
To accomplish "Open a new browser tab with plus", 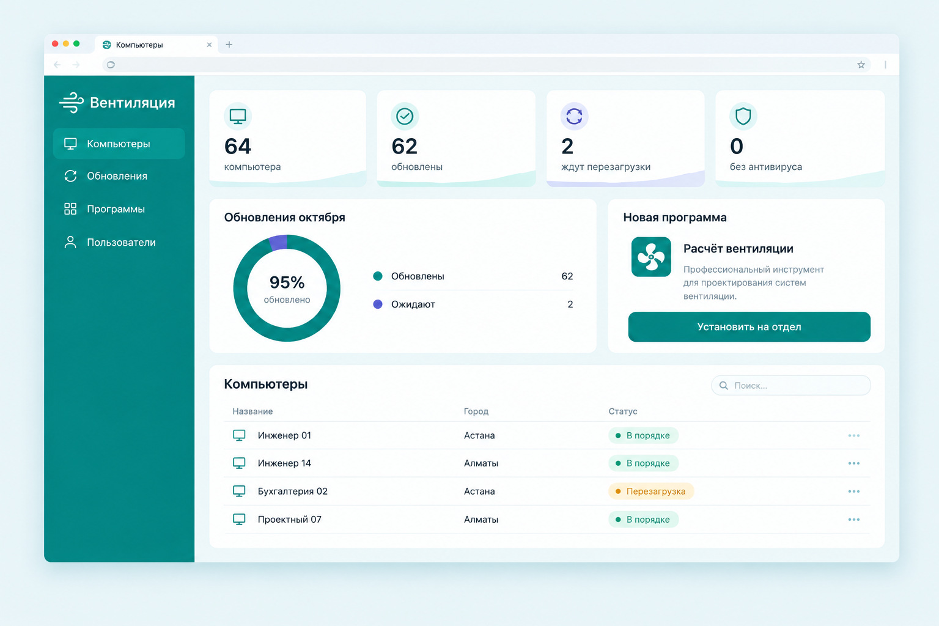I will pyautogui.click(x=229, y=44).
